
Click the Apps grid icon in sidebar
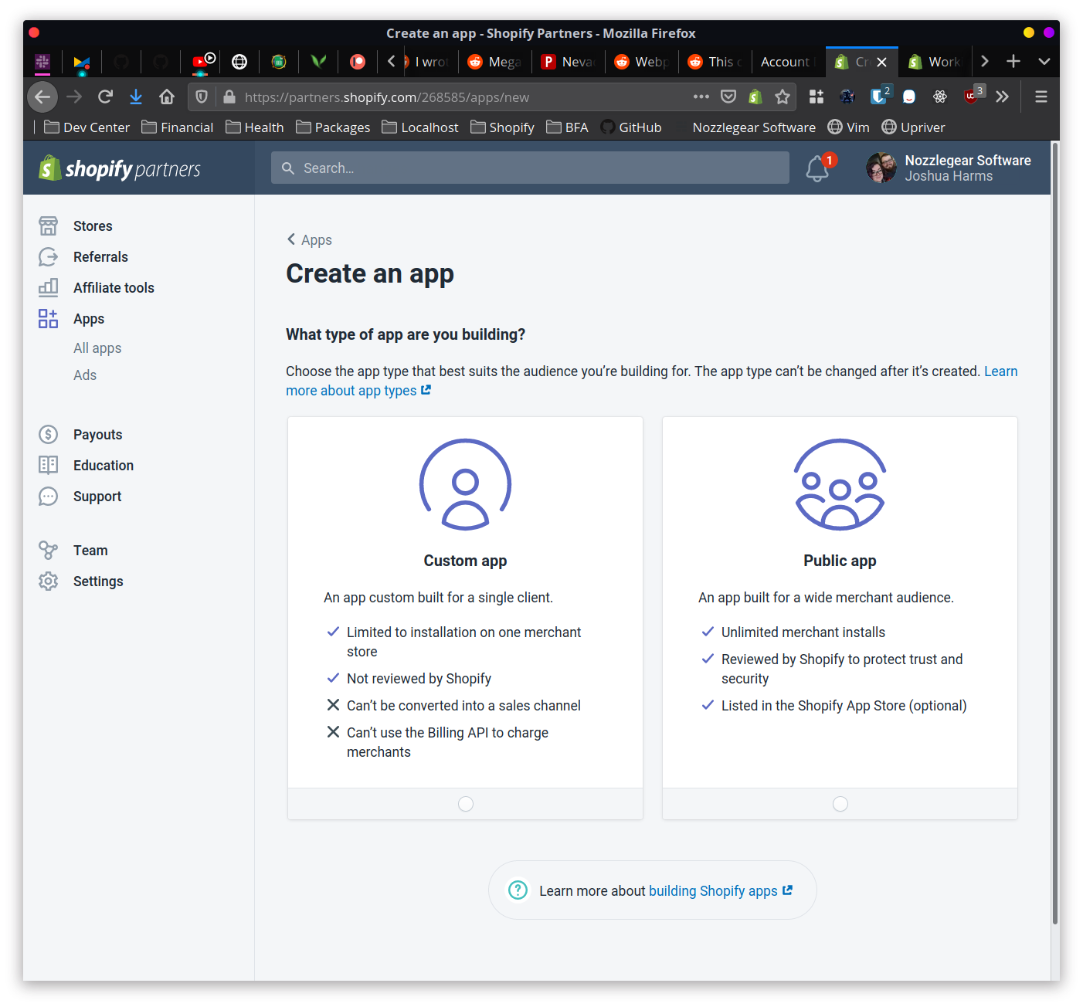48,318
